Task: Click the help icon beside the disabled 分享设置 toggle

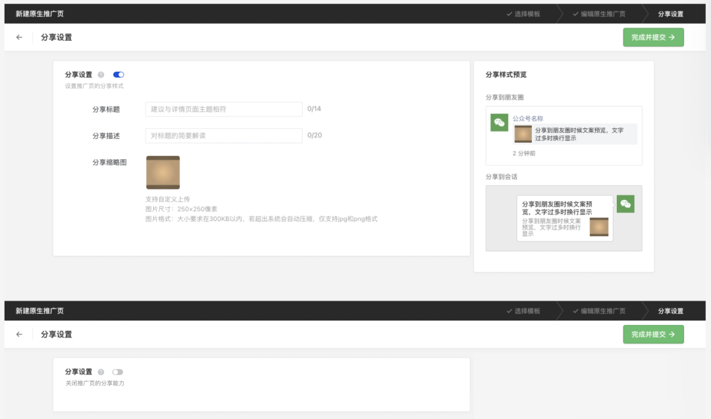Action: (101, 372)
